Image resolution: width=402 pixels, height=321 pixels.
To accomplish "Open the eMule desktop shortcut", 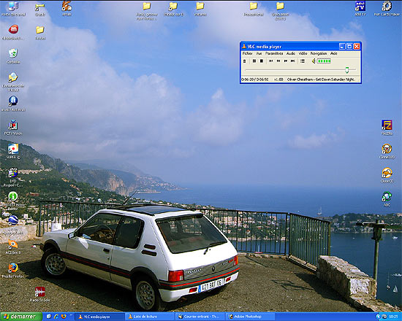I will click(x=67, y=9).
